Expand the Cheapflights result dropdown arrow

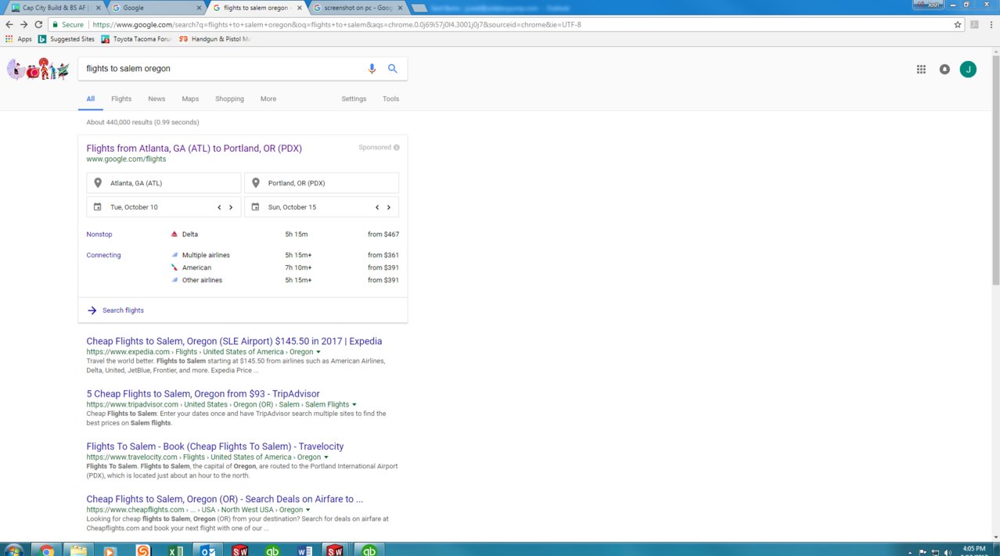click(308, 510)
